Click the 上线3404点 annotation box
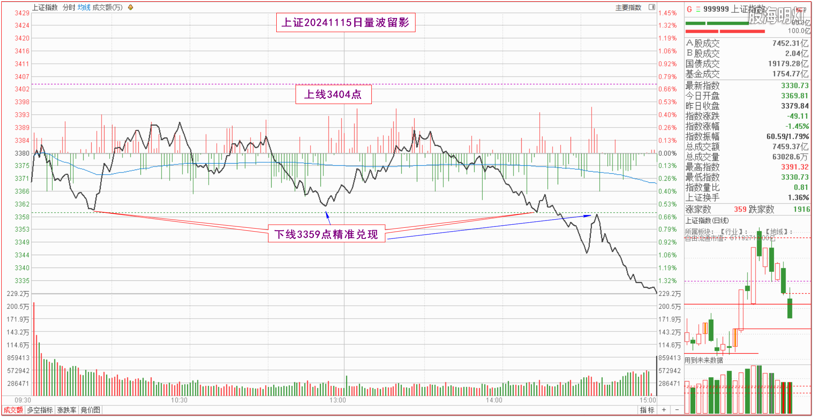Screen dimensions: 813x417 pyautogui.click(x=333, y=95)
